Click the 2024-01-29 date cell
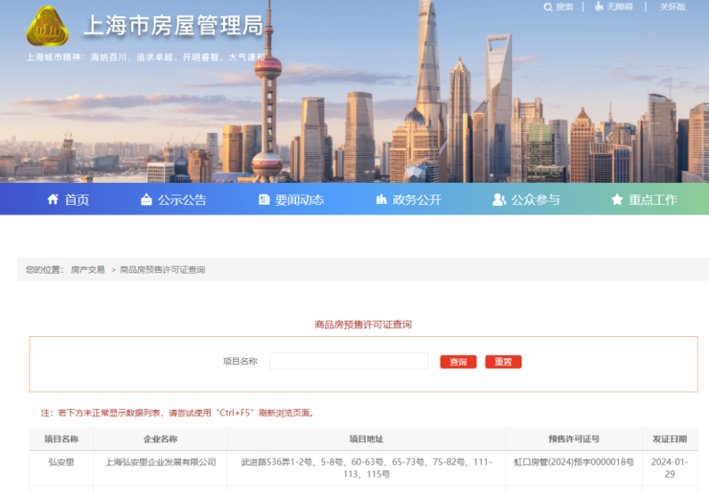 click(x=670, y=468)
